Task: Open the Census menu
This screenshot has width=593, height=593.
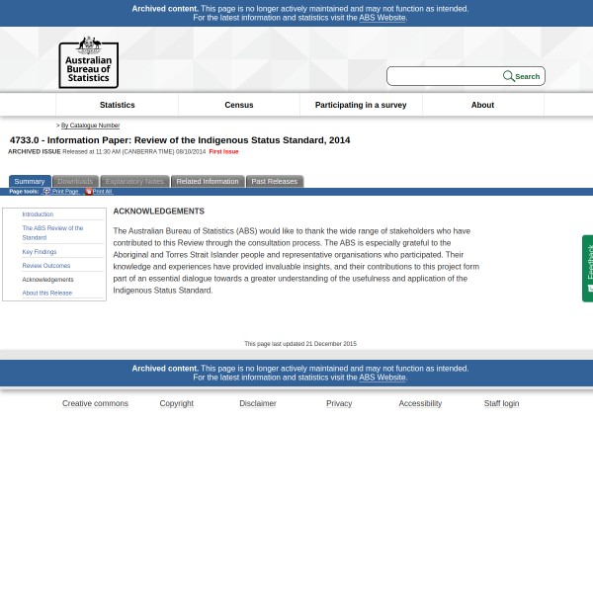Action: [238, 105]
